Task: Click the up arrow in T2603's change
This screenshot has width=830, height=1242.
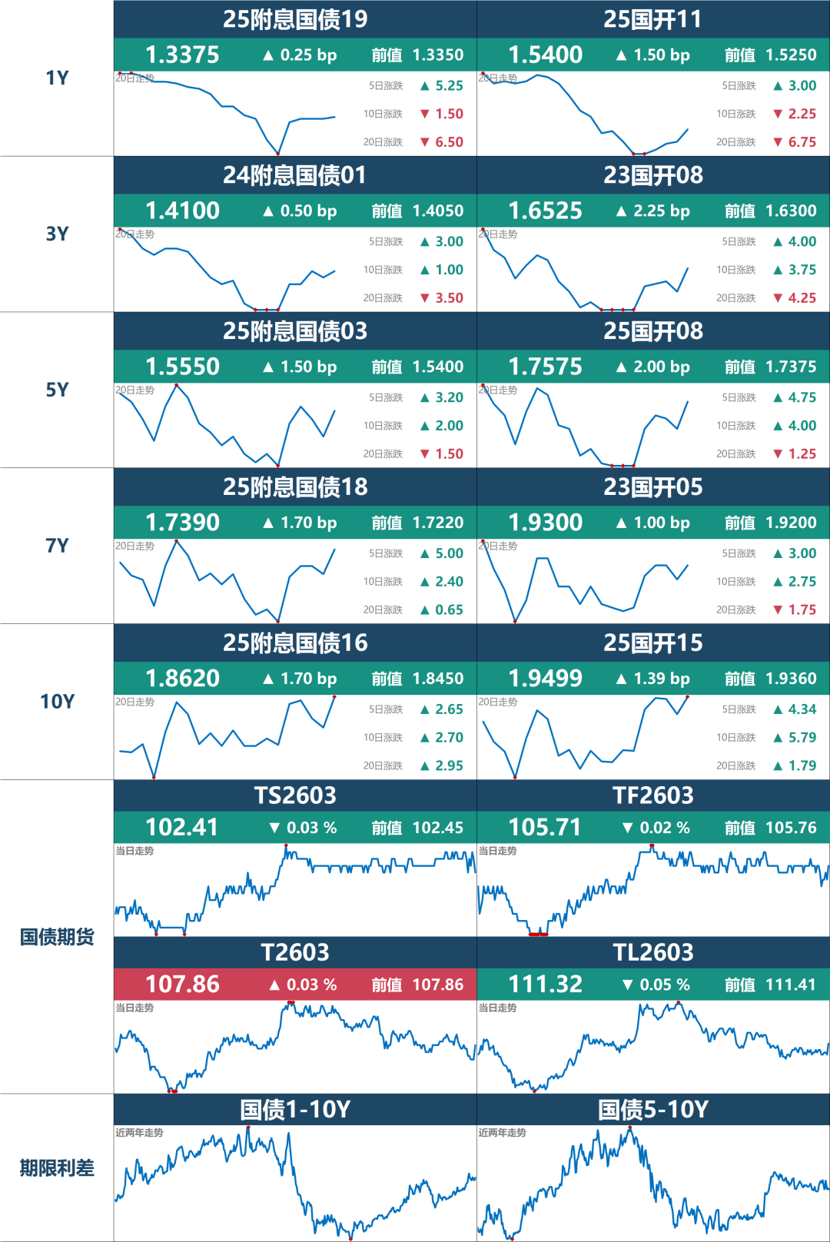Action: 274,985
